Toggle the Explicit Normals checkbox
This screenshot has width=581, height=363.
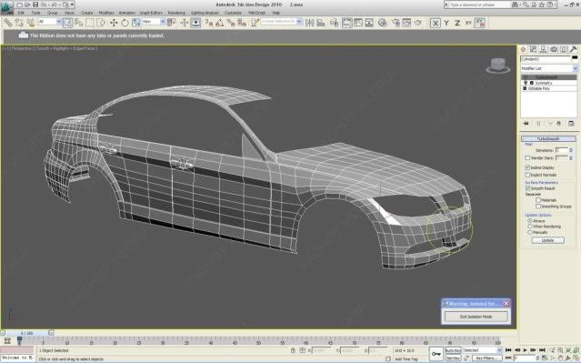click(x=527, y=175)
